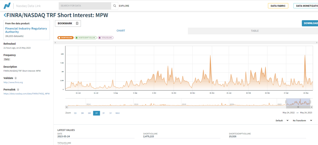This screenshot has width=318, height=145.
Task: Click the May 24, 2022 start date
Action: (x=289, y=113)
